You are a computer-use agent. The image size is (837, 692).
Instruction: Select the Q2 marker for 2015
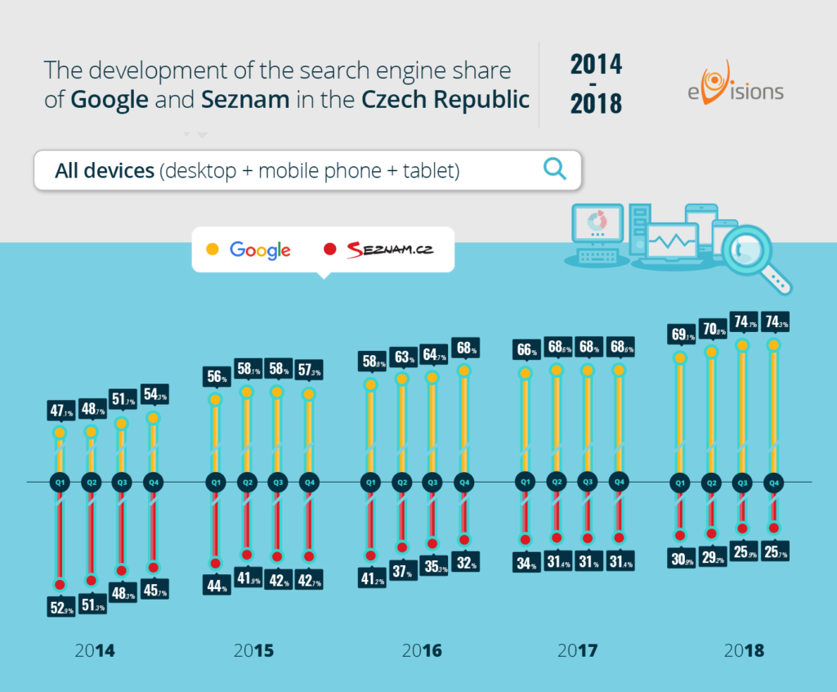pos(247,482)
